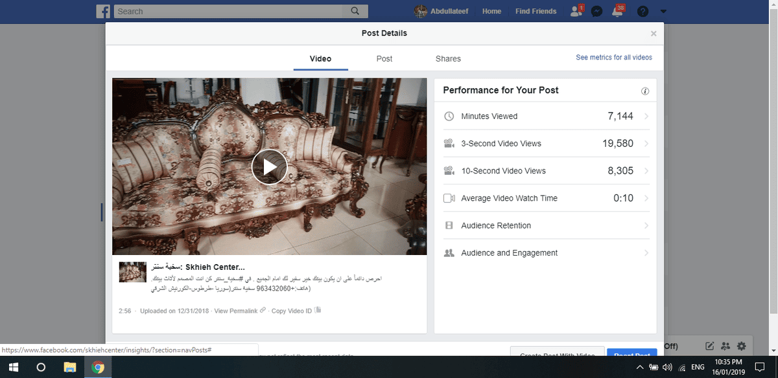Click the permalink chain icon
The height and width of the screenshot is (378, 778).
pyautogui.click(x=263, y=311)
